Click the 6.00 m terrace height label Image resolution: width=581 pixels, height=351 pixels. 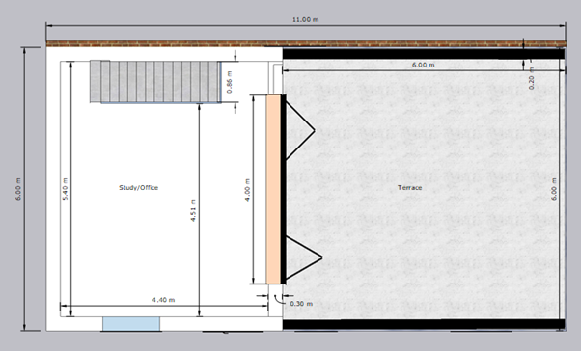[554, 189]
